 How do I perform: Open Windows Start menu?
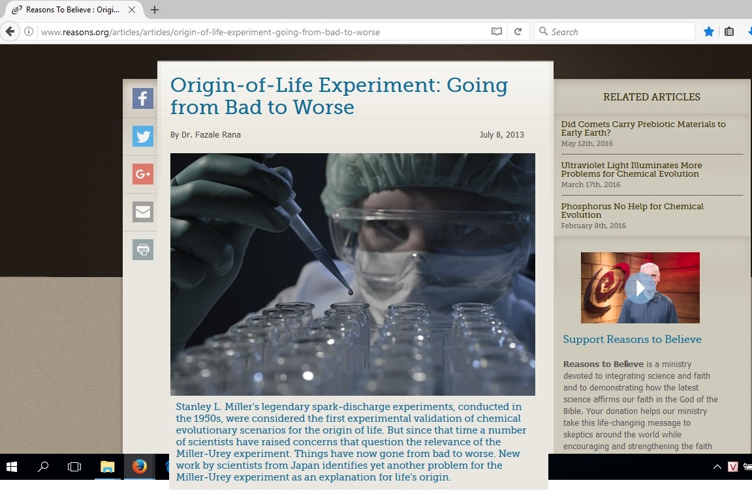pos(12,467)
